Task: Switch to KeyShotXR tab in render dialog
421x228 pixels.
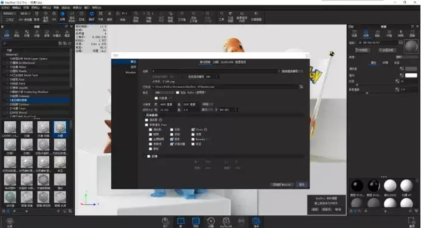Action: [227, 62]
